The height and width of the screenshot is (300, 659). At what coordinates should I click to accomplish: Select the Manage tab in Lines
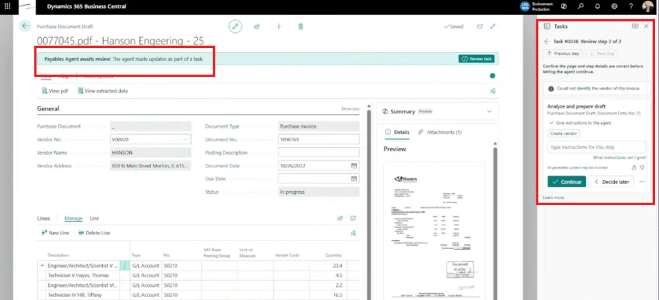point(73,219)
